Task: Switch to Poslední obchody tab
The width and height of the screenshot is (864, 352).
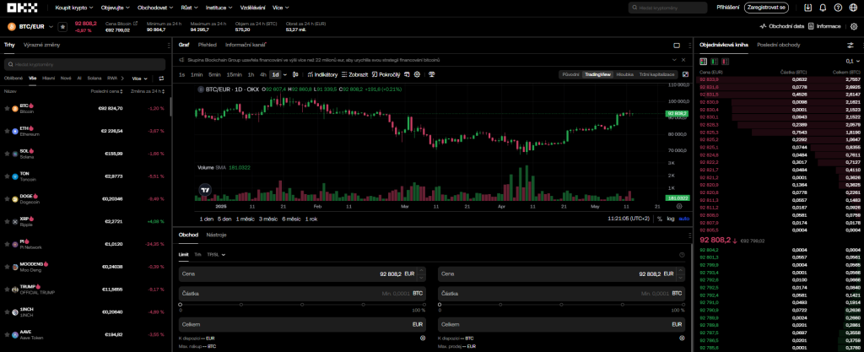Action: 779,45
